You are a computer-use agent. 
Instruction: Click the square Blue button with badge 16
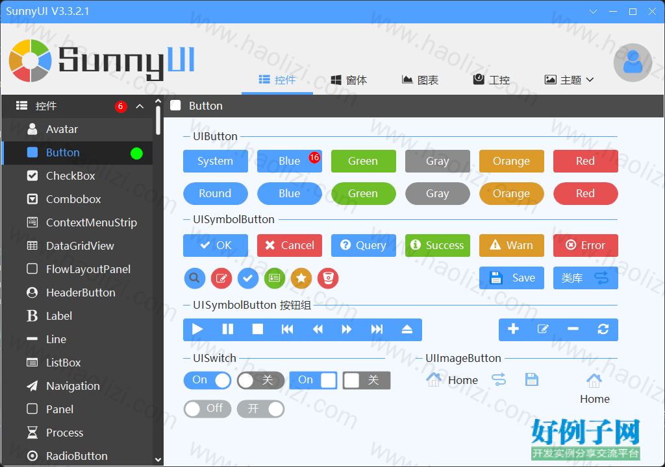click(x=290, y=161)
